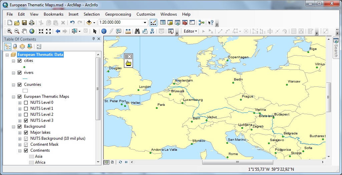Open the map scale dropdown

point(145,23)
